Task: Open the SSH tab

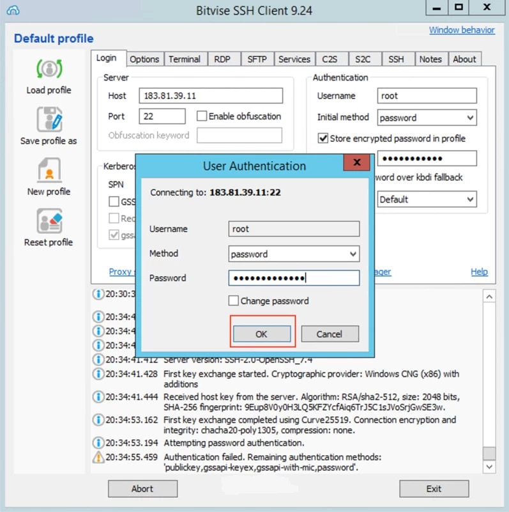Action: [396, 59]
